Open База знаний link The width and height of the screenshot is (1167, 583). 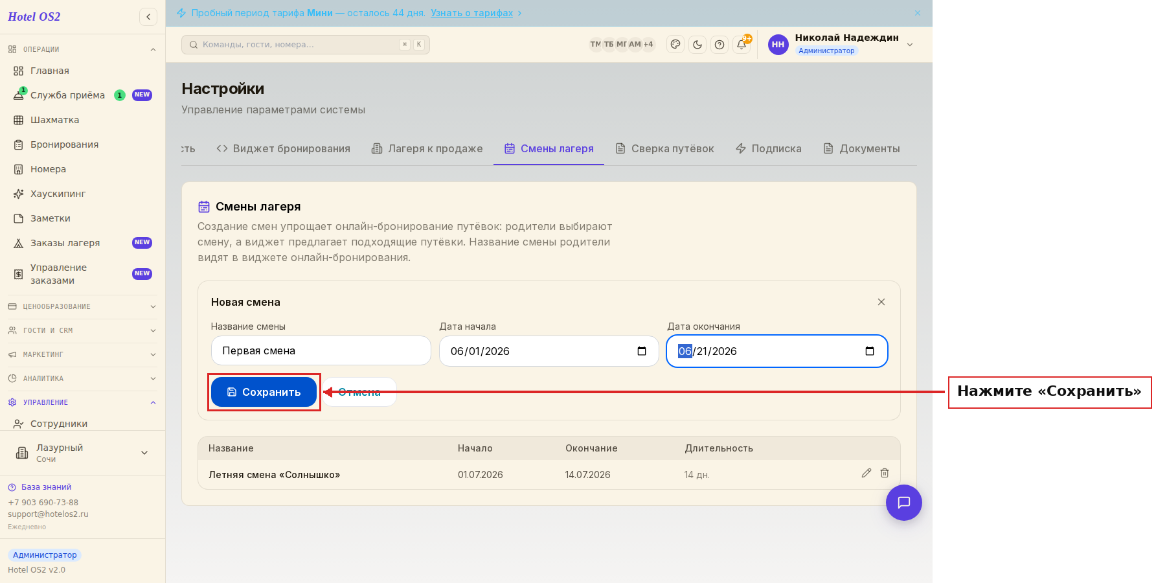tap(40, 487)
